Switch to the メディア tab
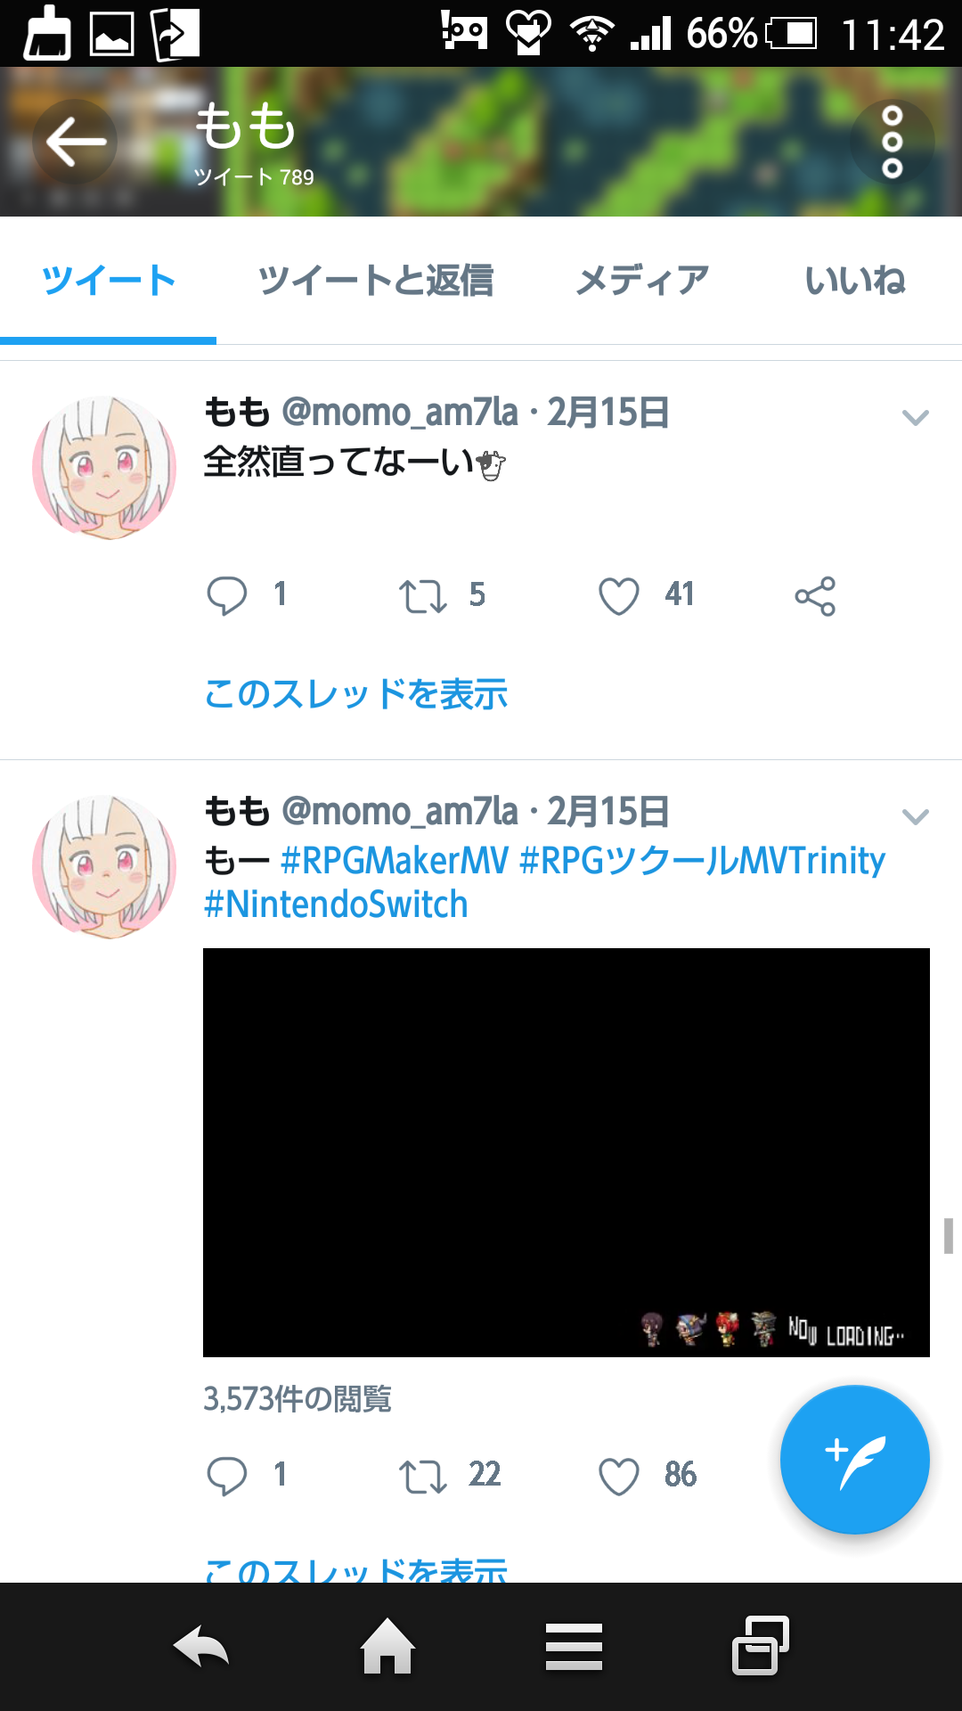962x1711 pixels. pyautogui.click(x=641, y=281)
